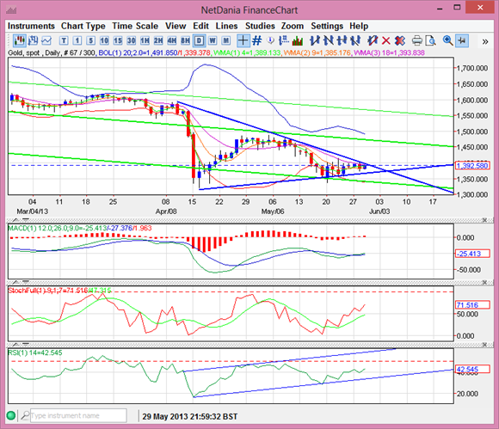Image resolution: width=499 pixels, height=429 pixels.
Task: Open the MACD panel options menu icon
Action: 26,220
